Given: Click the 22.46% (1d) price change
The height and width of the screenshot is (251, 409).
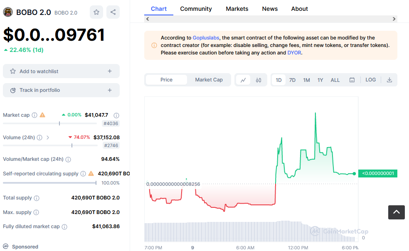Looking at the screenshot, I should (23, 50).
